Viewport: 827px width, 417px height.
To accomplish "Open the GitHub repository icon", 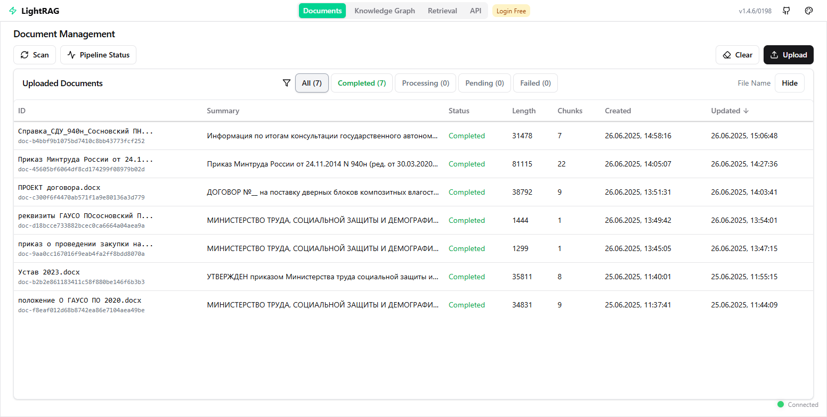I will (x=787, y=11).
